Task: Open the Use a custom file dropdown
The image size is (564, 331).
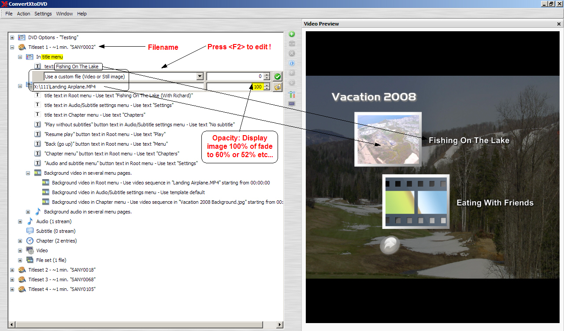Action: tap(200, 77)
